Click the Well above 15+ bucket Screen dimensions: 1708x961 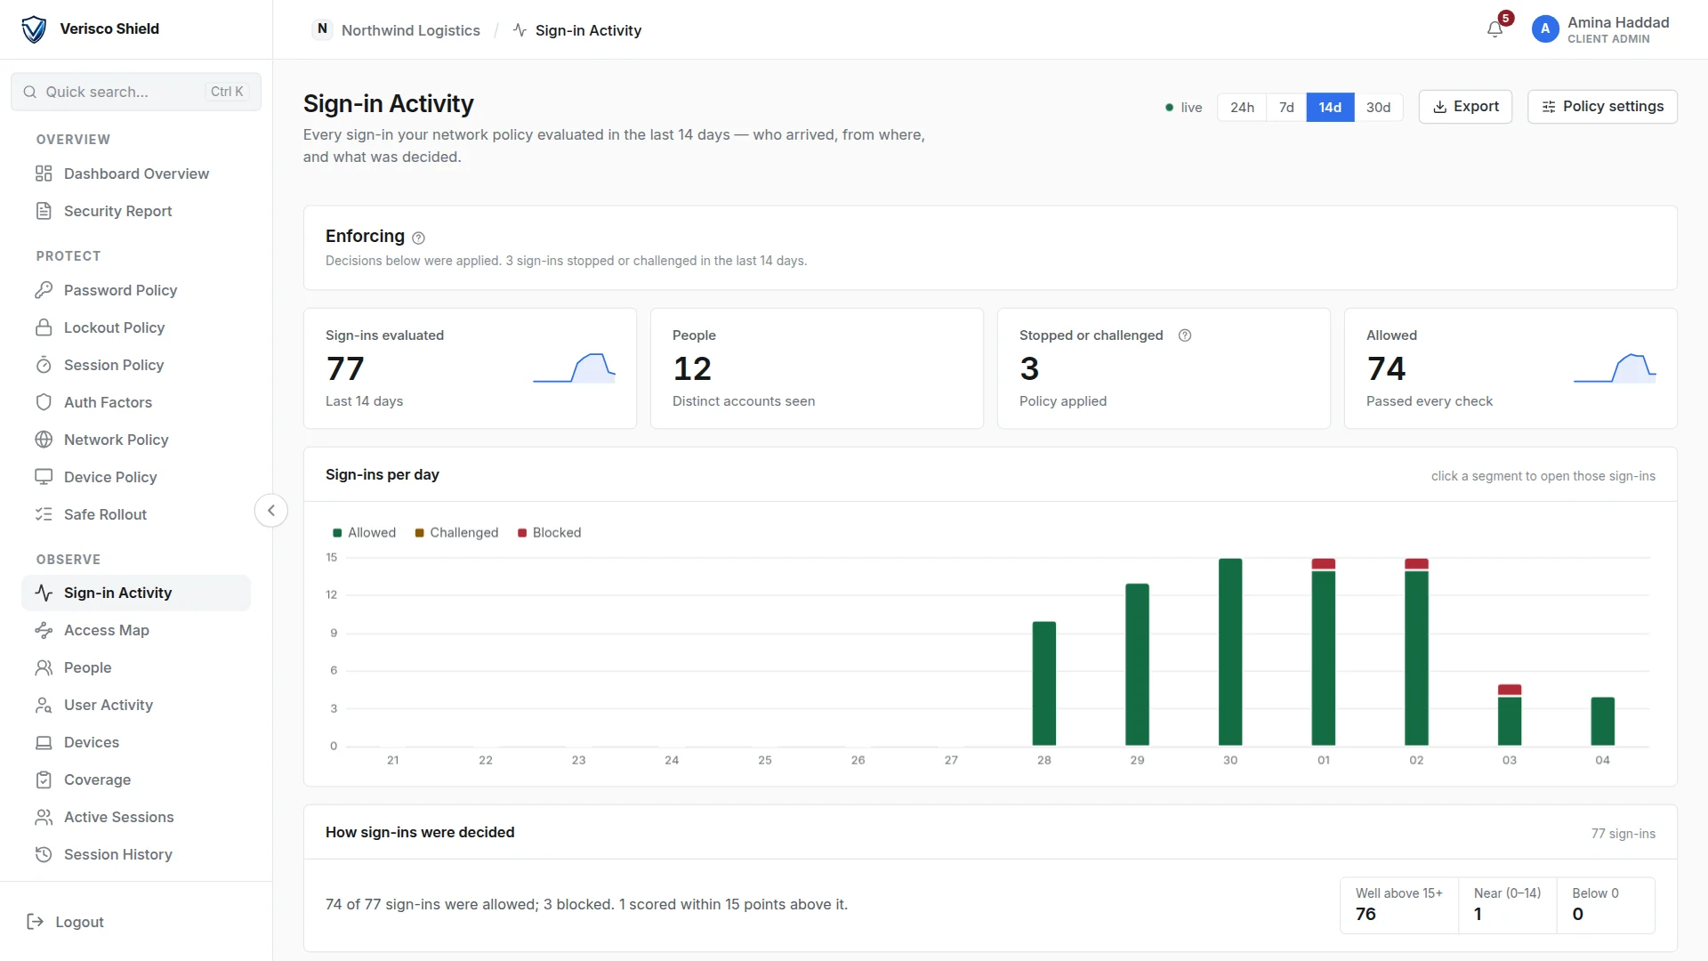1399,905
